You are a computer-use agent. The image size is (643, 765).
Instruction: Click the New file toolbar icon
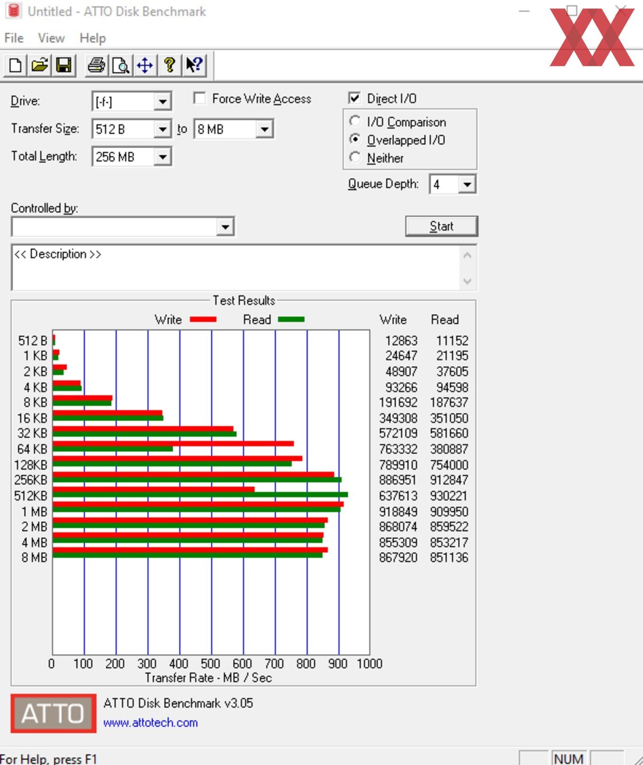(x=15, y=65)
